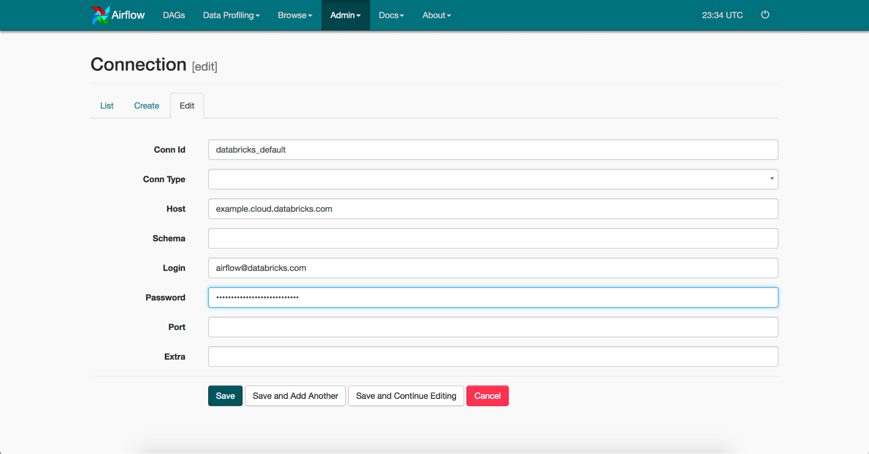Go to DAGs page
The width and height of the screenshot is (869, 454).
click(174, 15)
